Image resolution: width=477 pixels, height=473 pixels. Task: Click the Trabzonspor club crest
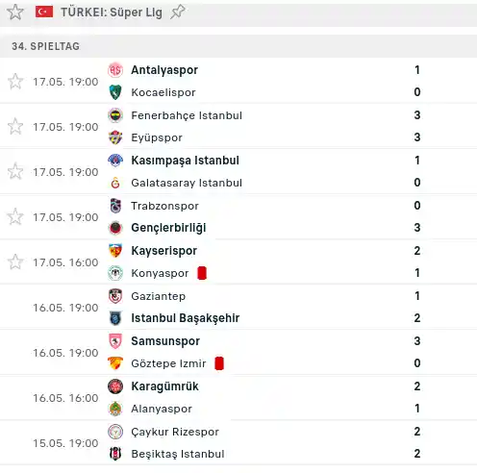tap(115, 206)
